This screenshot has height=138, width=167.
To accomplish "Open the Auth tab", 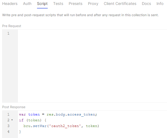I will (27, 4).
